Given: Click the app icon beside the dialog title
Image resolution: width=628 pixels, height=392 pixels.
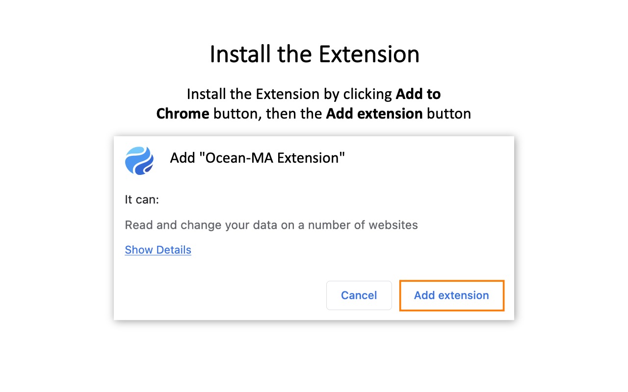Looking at the screenshot, I should [x=139, y=160].
